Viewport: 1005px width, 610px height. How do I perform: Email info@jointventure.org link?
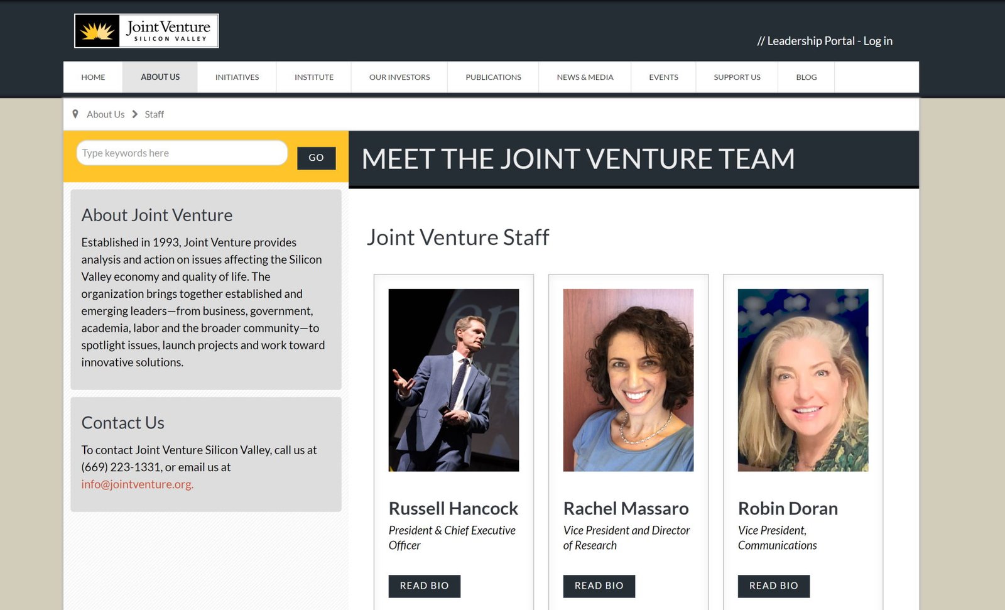coord(138,484)
